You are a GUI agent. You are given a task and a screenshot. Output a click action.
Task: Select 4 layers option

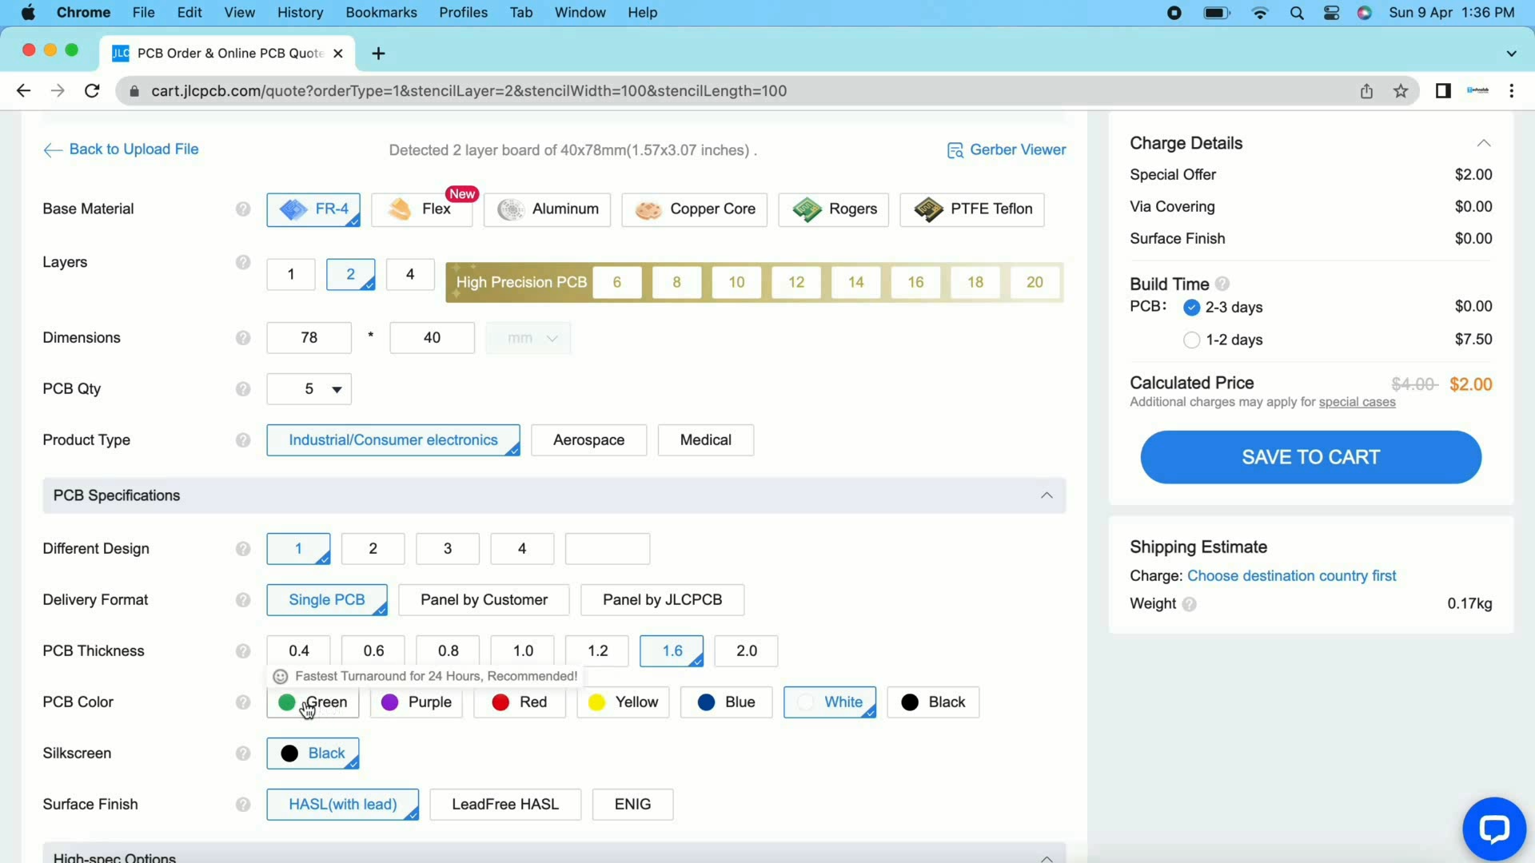tap(410, 275)
